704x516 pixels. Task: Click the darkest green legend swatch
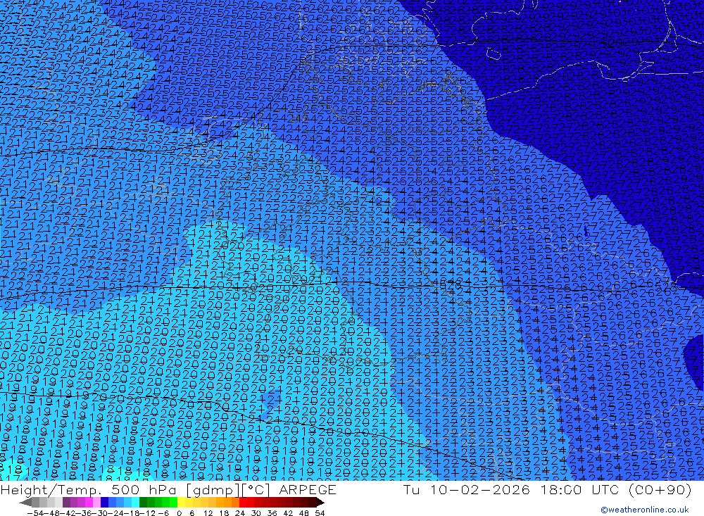tap(143, 502)
